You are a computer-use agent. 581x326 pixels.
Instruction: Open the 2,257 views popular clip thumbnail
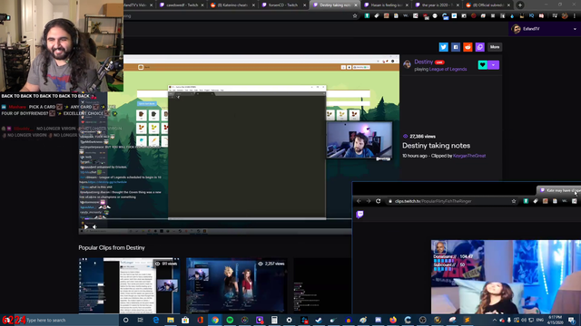point(236,285)
